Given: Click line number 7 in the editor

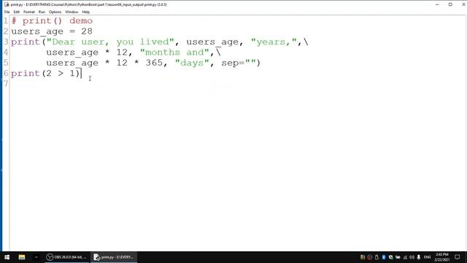Looking at the screenshot, I should pyautogui.click(x=6, y=84).
